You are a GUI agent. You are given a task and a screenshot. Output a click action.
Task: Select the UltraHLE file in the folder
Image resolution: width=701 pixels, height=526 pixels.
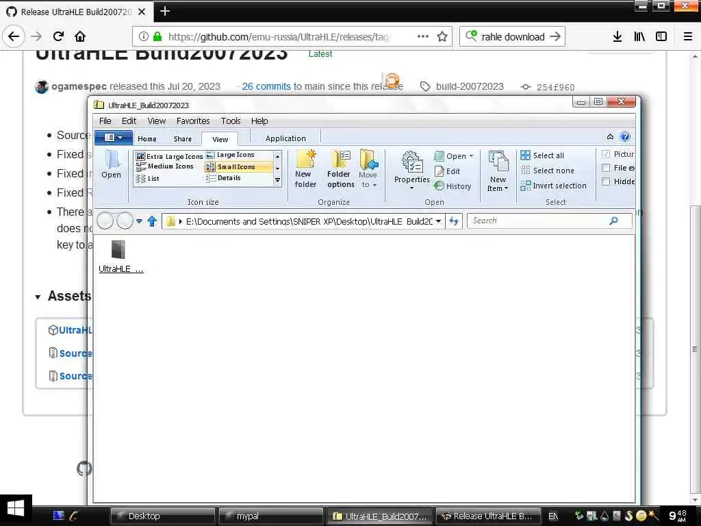tap(120, 256)
